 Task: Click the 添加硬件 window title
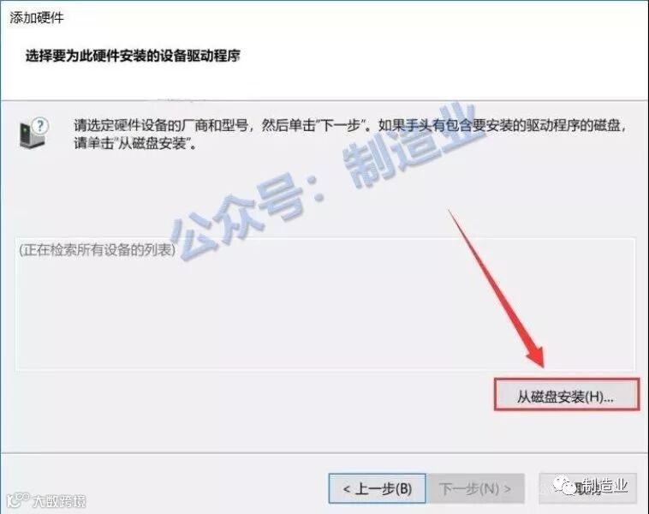pos(37,18)
